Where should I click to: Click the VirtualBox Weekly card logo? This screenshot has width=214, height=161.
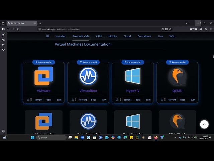click(88, 121)
